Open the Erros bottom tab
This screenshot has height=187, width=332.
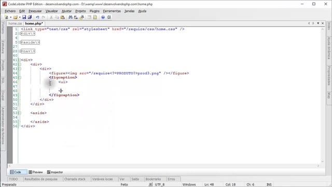(x=172, y=179)
